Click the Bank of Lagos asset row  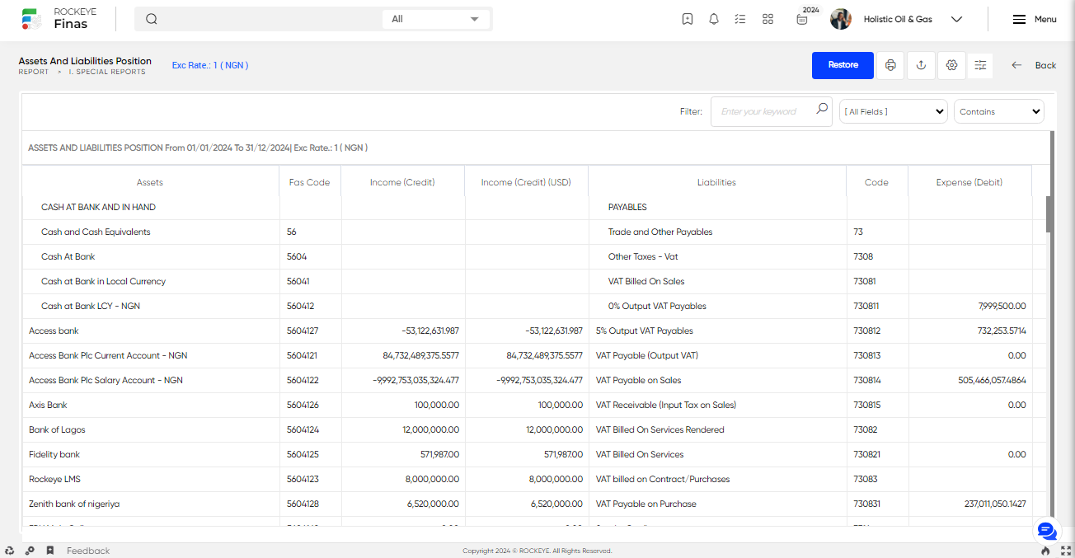click(x=57, y=430)
